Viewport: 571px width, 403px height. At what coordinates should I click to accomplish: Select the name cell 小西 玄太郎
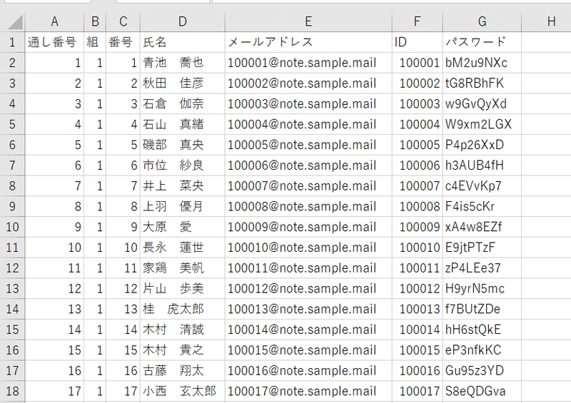click(x=183, y=392)
